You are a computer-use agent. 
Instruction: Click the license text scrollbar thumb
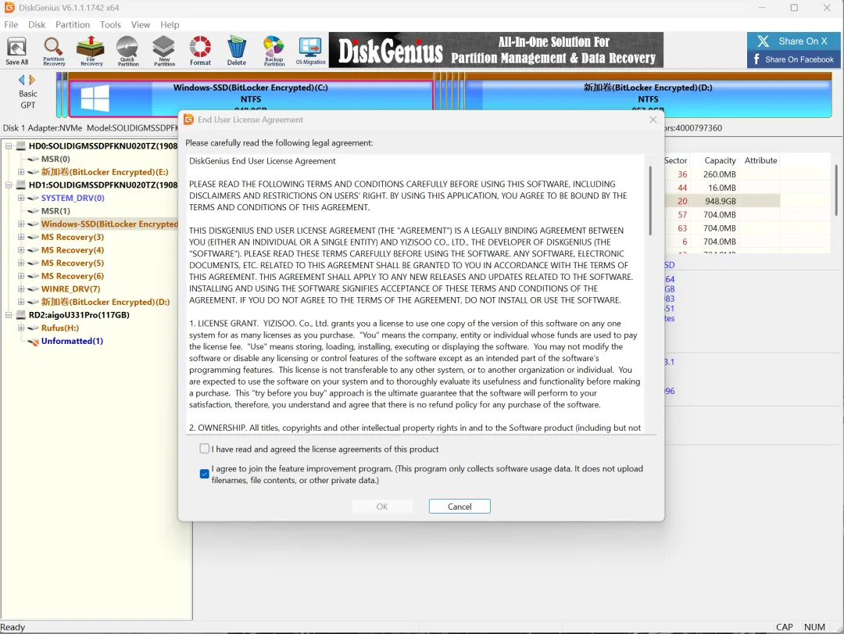coord(650,201)
